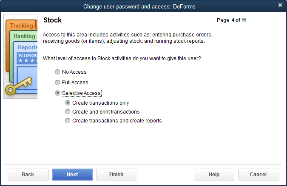Click the Page 4 of 11 indicator
This screenshot has height=186, width=287.
point(231,20)
